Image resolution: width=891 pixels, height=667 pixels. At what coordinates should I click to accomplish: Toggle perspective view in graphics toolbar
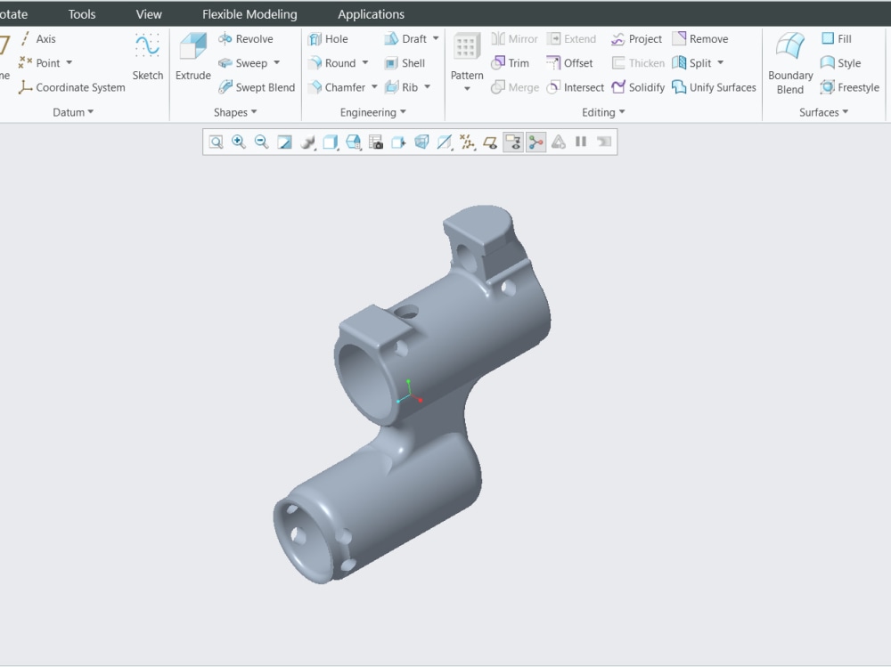coord(421,142)
